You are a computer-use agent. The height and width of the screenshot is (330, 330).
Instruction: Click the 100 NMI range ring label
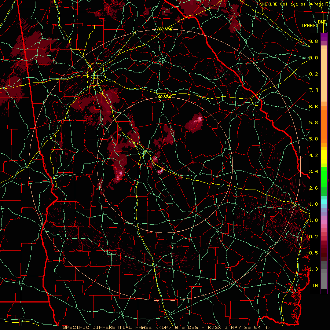(x=165, y=29)
